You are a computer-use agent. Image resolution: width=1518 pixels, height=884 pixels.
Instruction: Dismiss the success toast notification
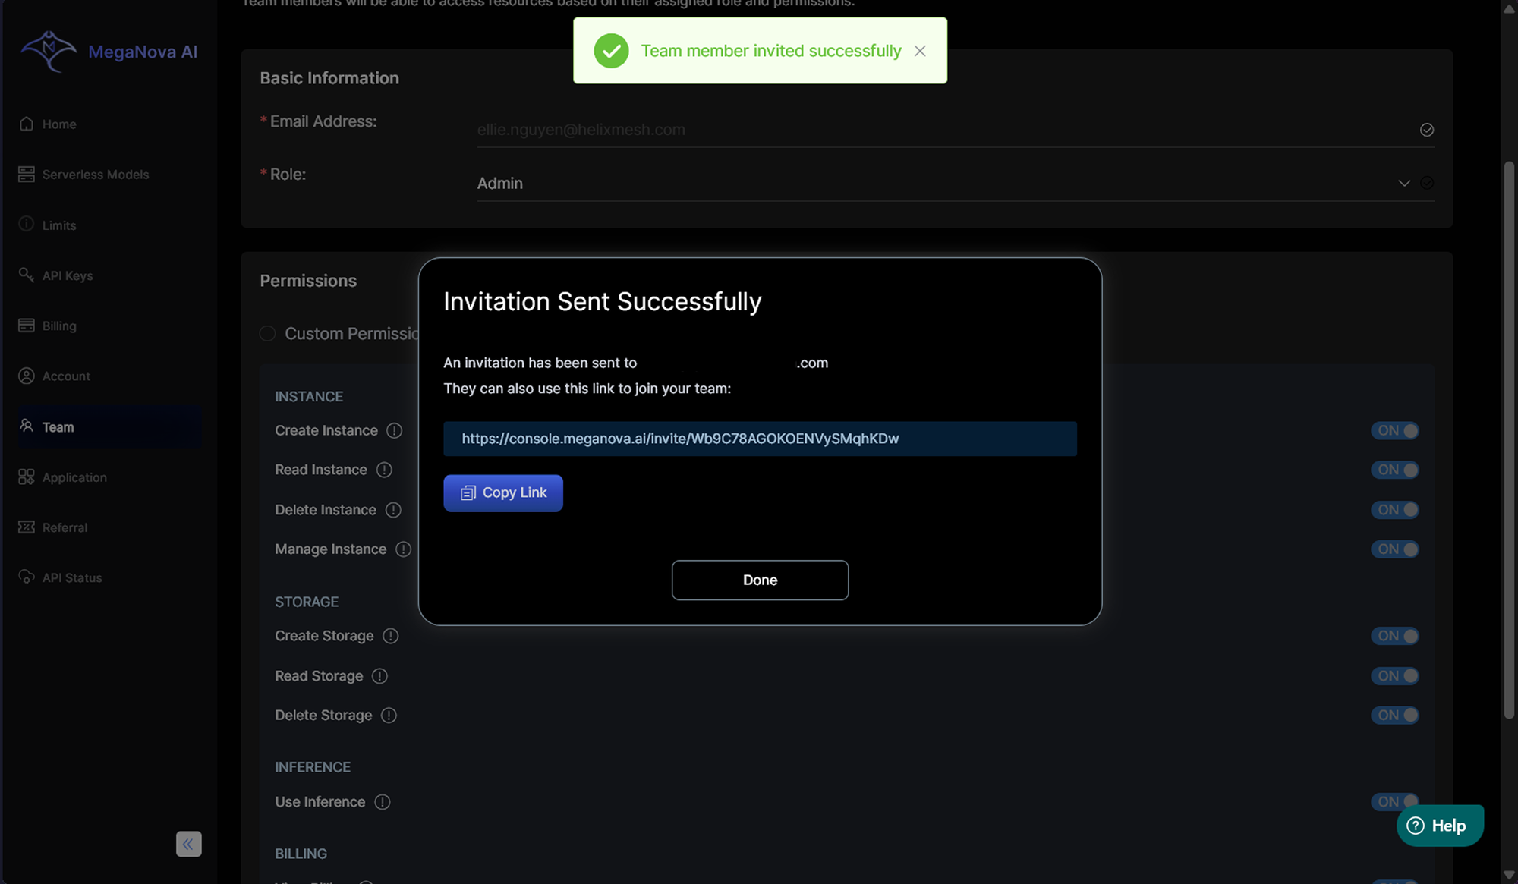click(x=920, y=51)
